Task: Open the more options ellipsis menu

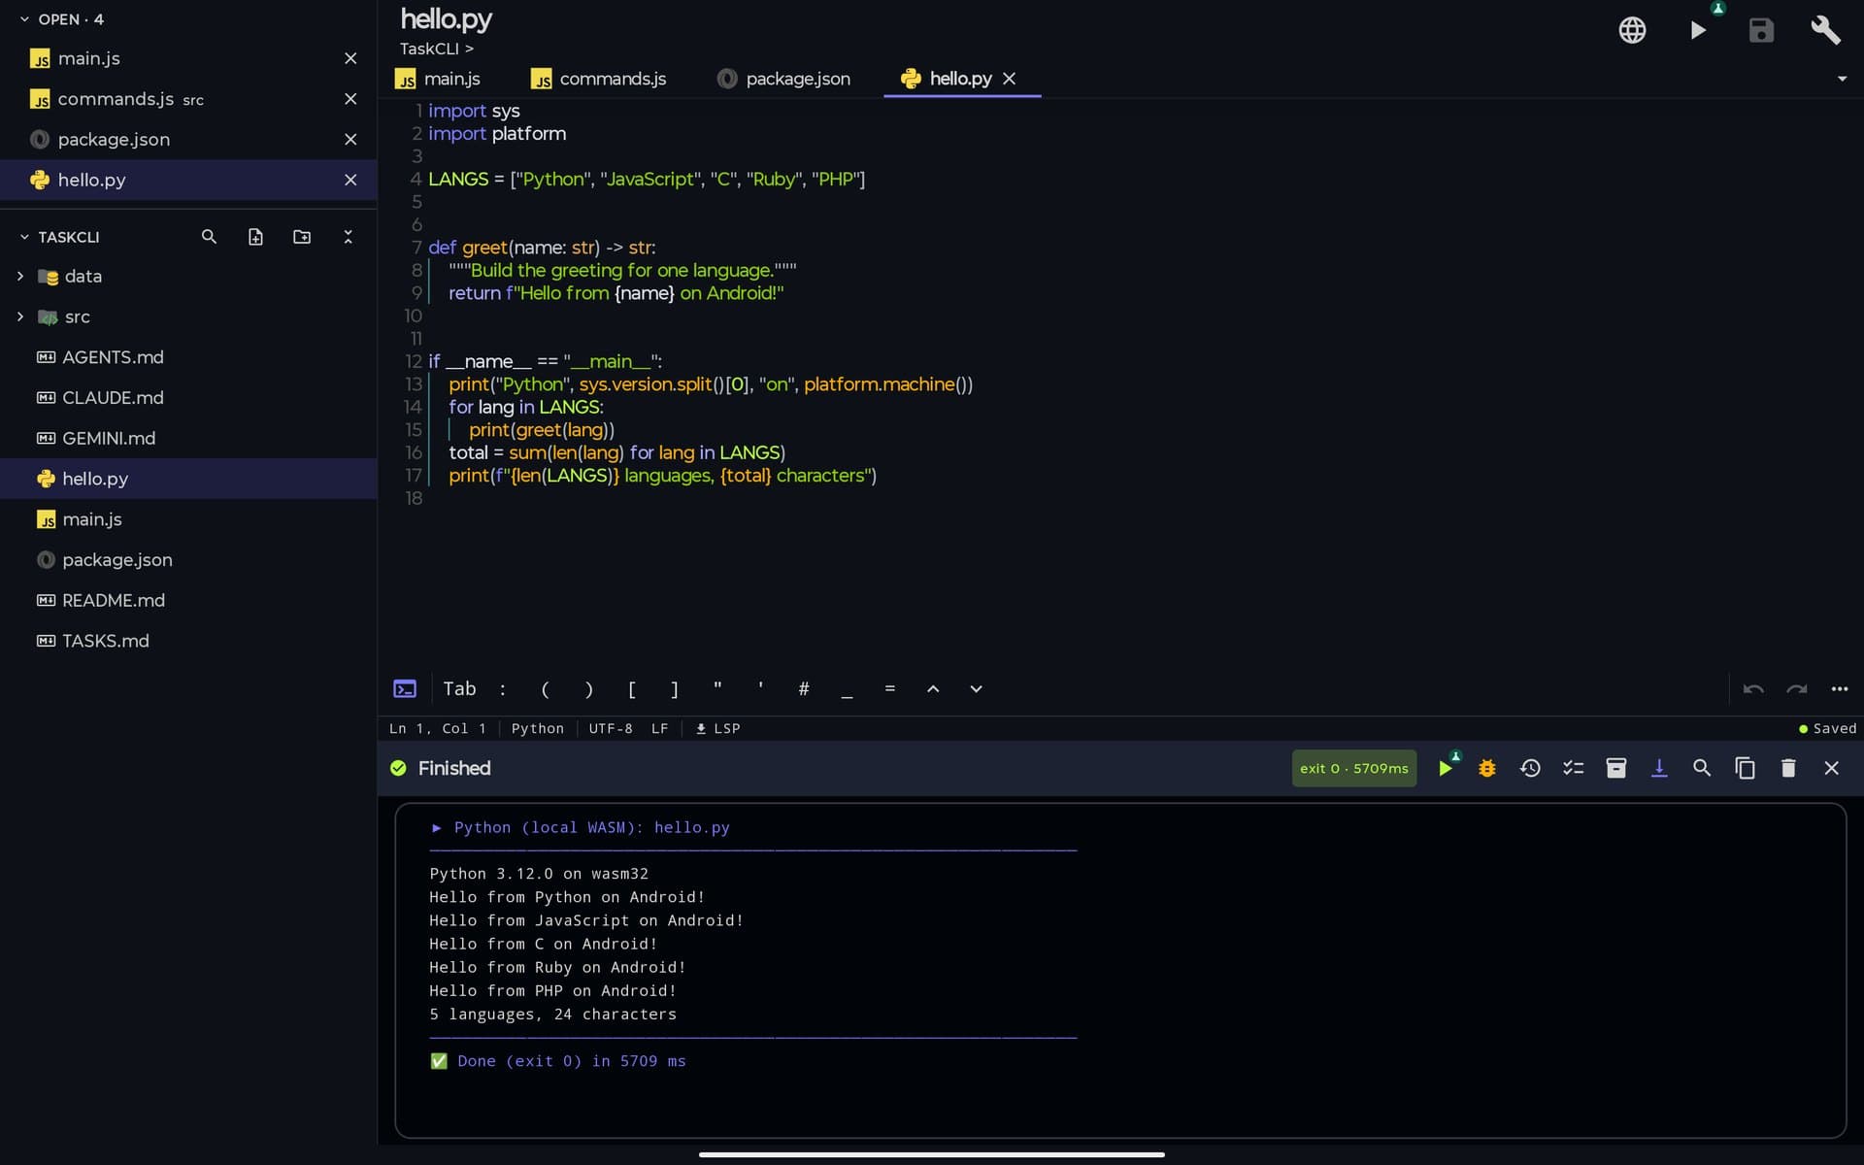Action: (1840, 689)
